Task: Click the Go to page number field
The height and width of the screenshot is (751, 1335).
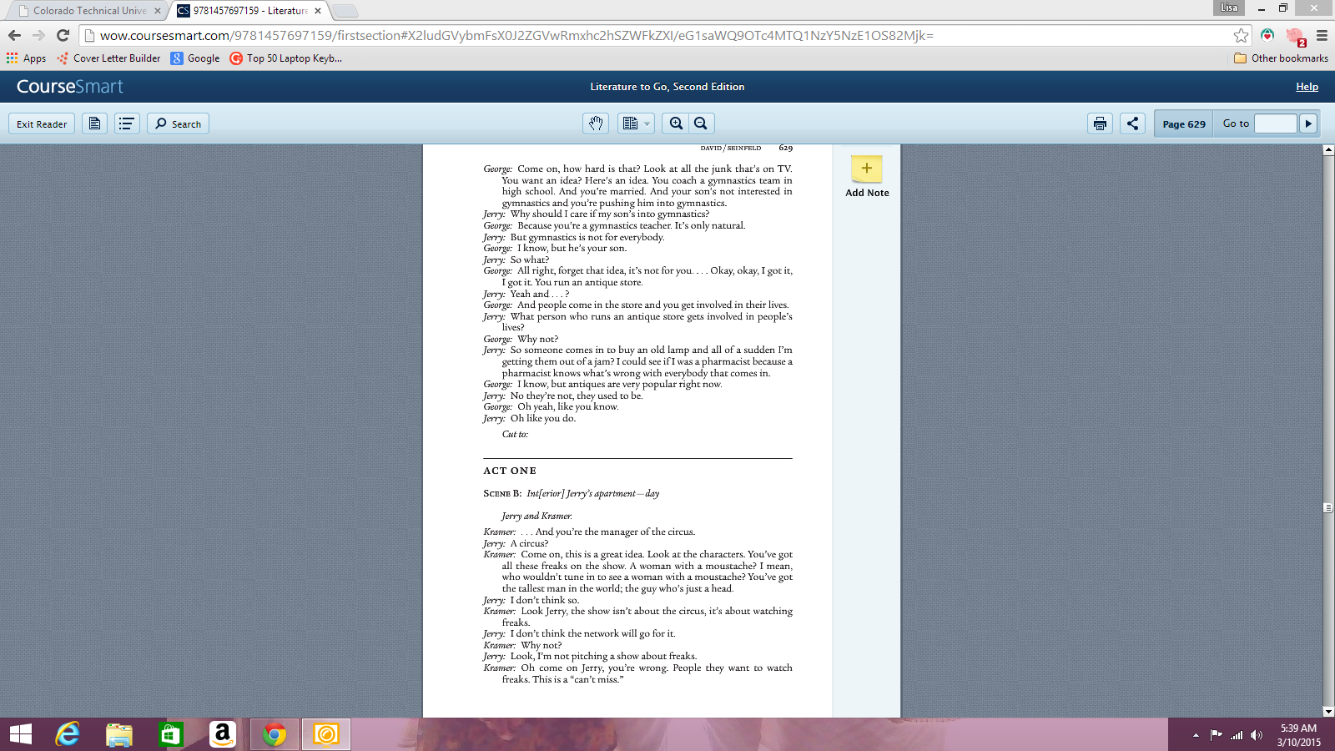Action: [1275, 123]
